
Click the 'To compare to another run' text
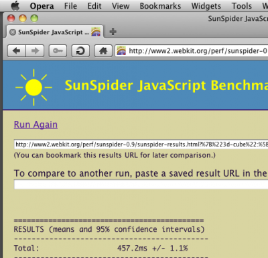point(141,173)
